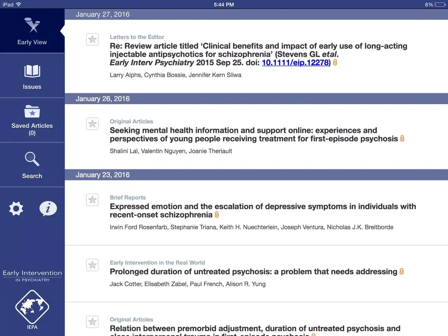Open article on seeking mental health information online

coord(253,134)
